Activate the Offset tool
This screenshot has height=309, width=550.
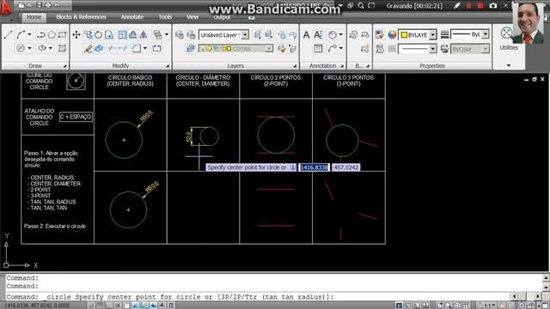point(132,34)
